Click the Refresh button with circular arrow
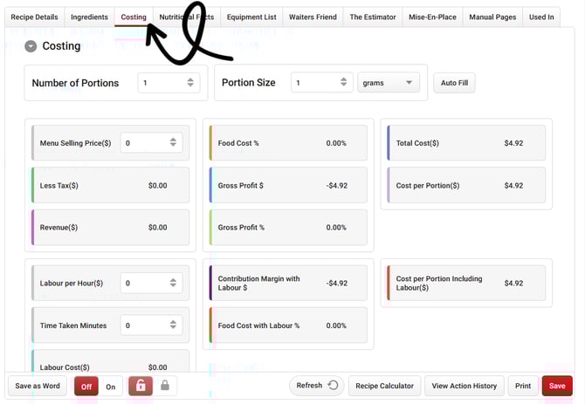Image resolution: width=585 pixels, height=404 pixels. click(x=315, y=385)
